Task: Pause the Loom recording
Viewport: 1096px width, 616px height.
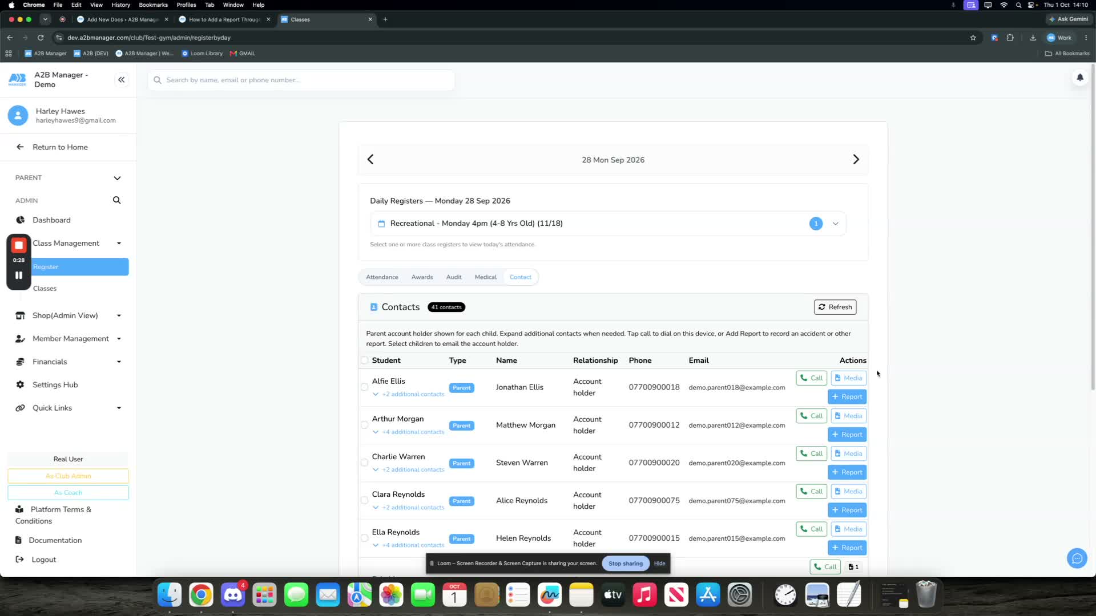Action: tap(19, 275)
